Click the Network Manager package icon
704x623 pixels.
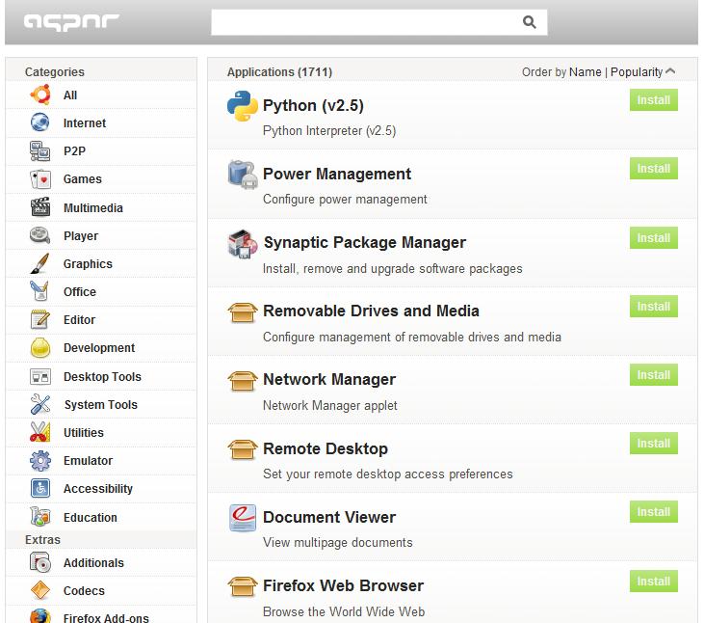[x=243, y=381]
